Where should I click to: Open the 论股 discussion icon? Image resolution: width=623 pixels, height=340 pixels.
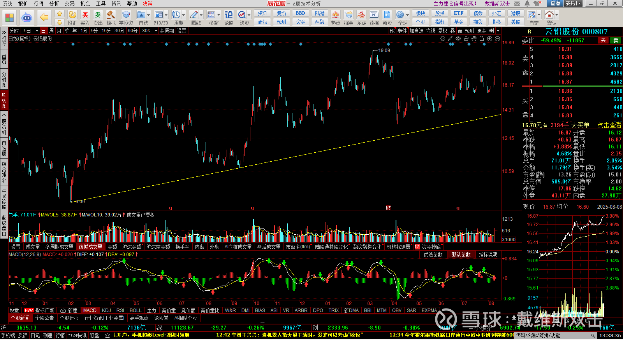click(229, 18)
